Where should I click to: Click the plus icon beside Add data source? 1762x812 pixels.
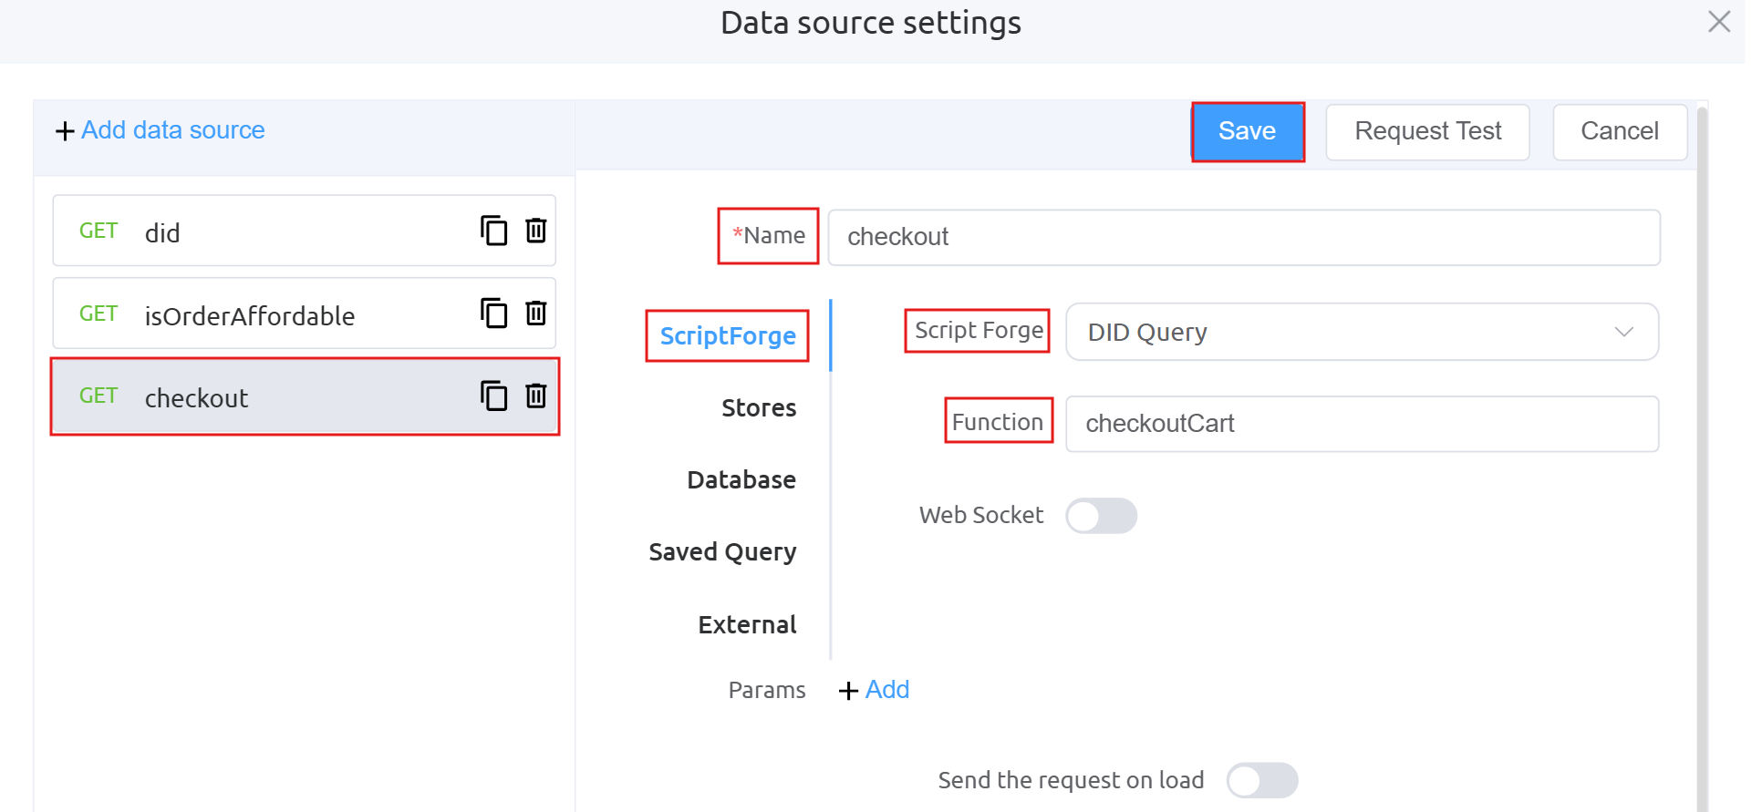pos(65,131)
